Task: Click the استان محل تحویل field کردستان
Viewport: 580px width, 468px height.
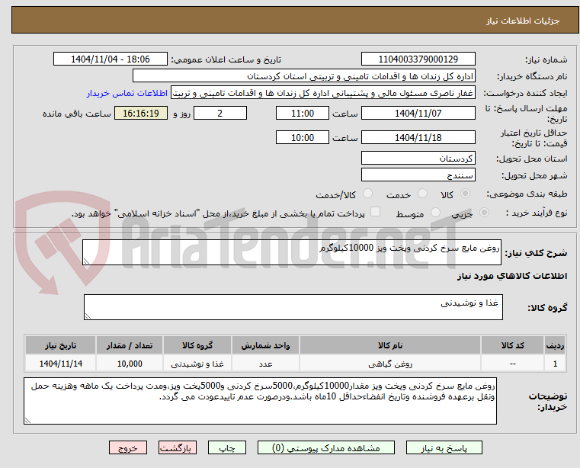Action: (418, 159)
